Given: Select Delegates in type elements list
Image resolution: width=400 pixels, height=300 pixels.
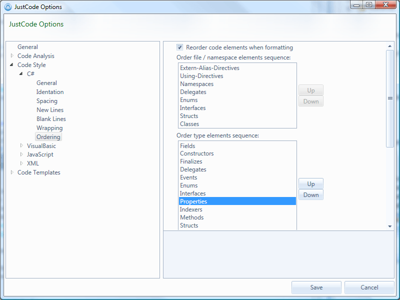Looking at the screenshot, I should coord(237,169).
